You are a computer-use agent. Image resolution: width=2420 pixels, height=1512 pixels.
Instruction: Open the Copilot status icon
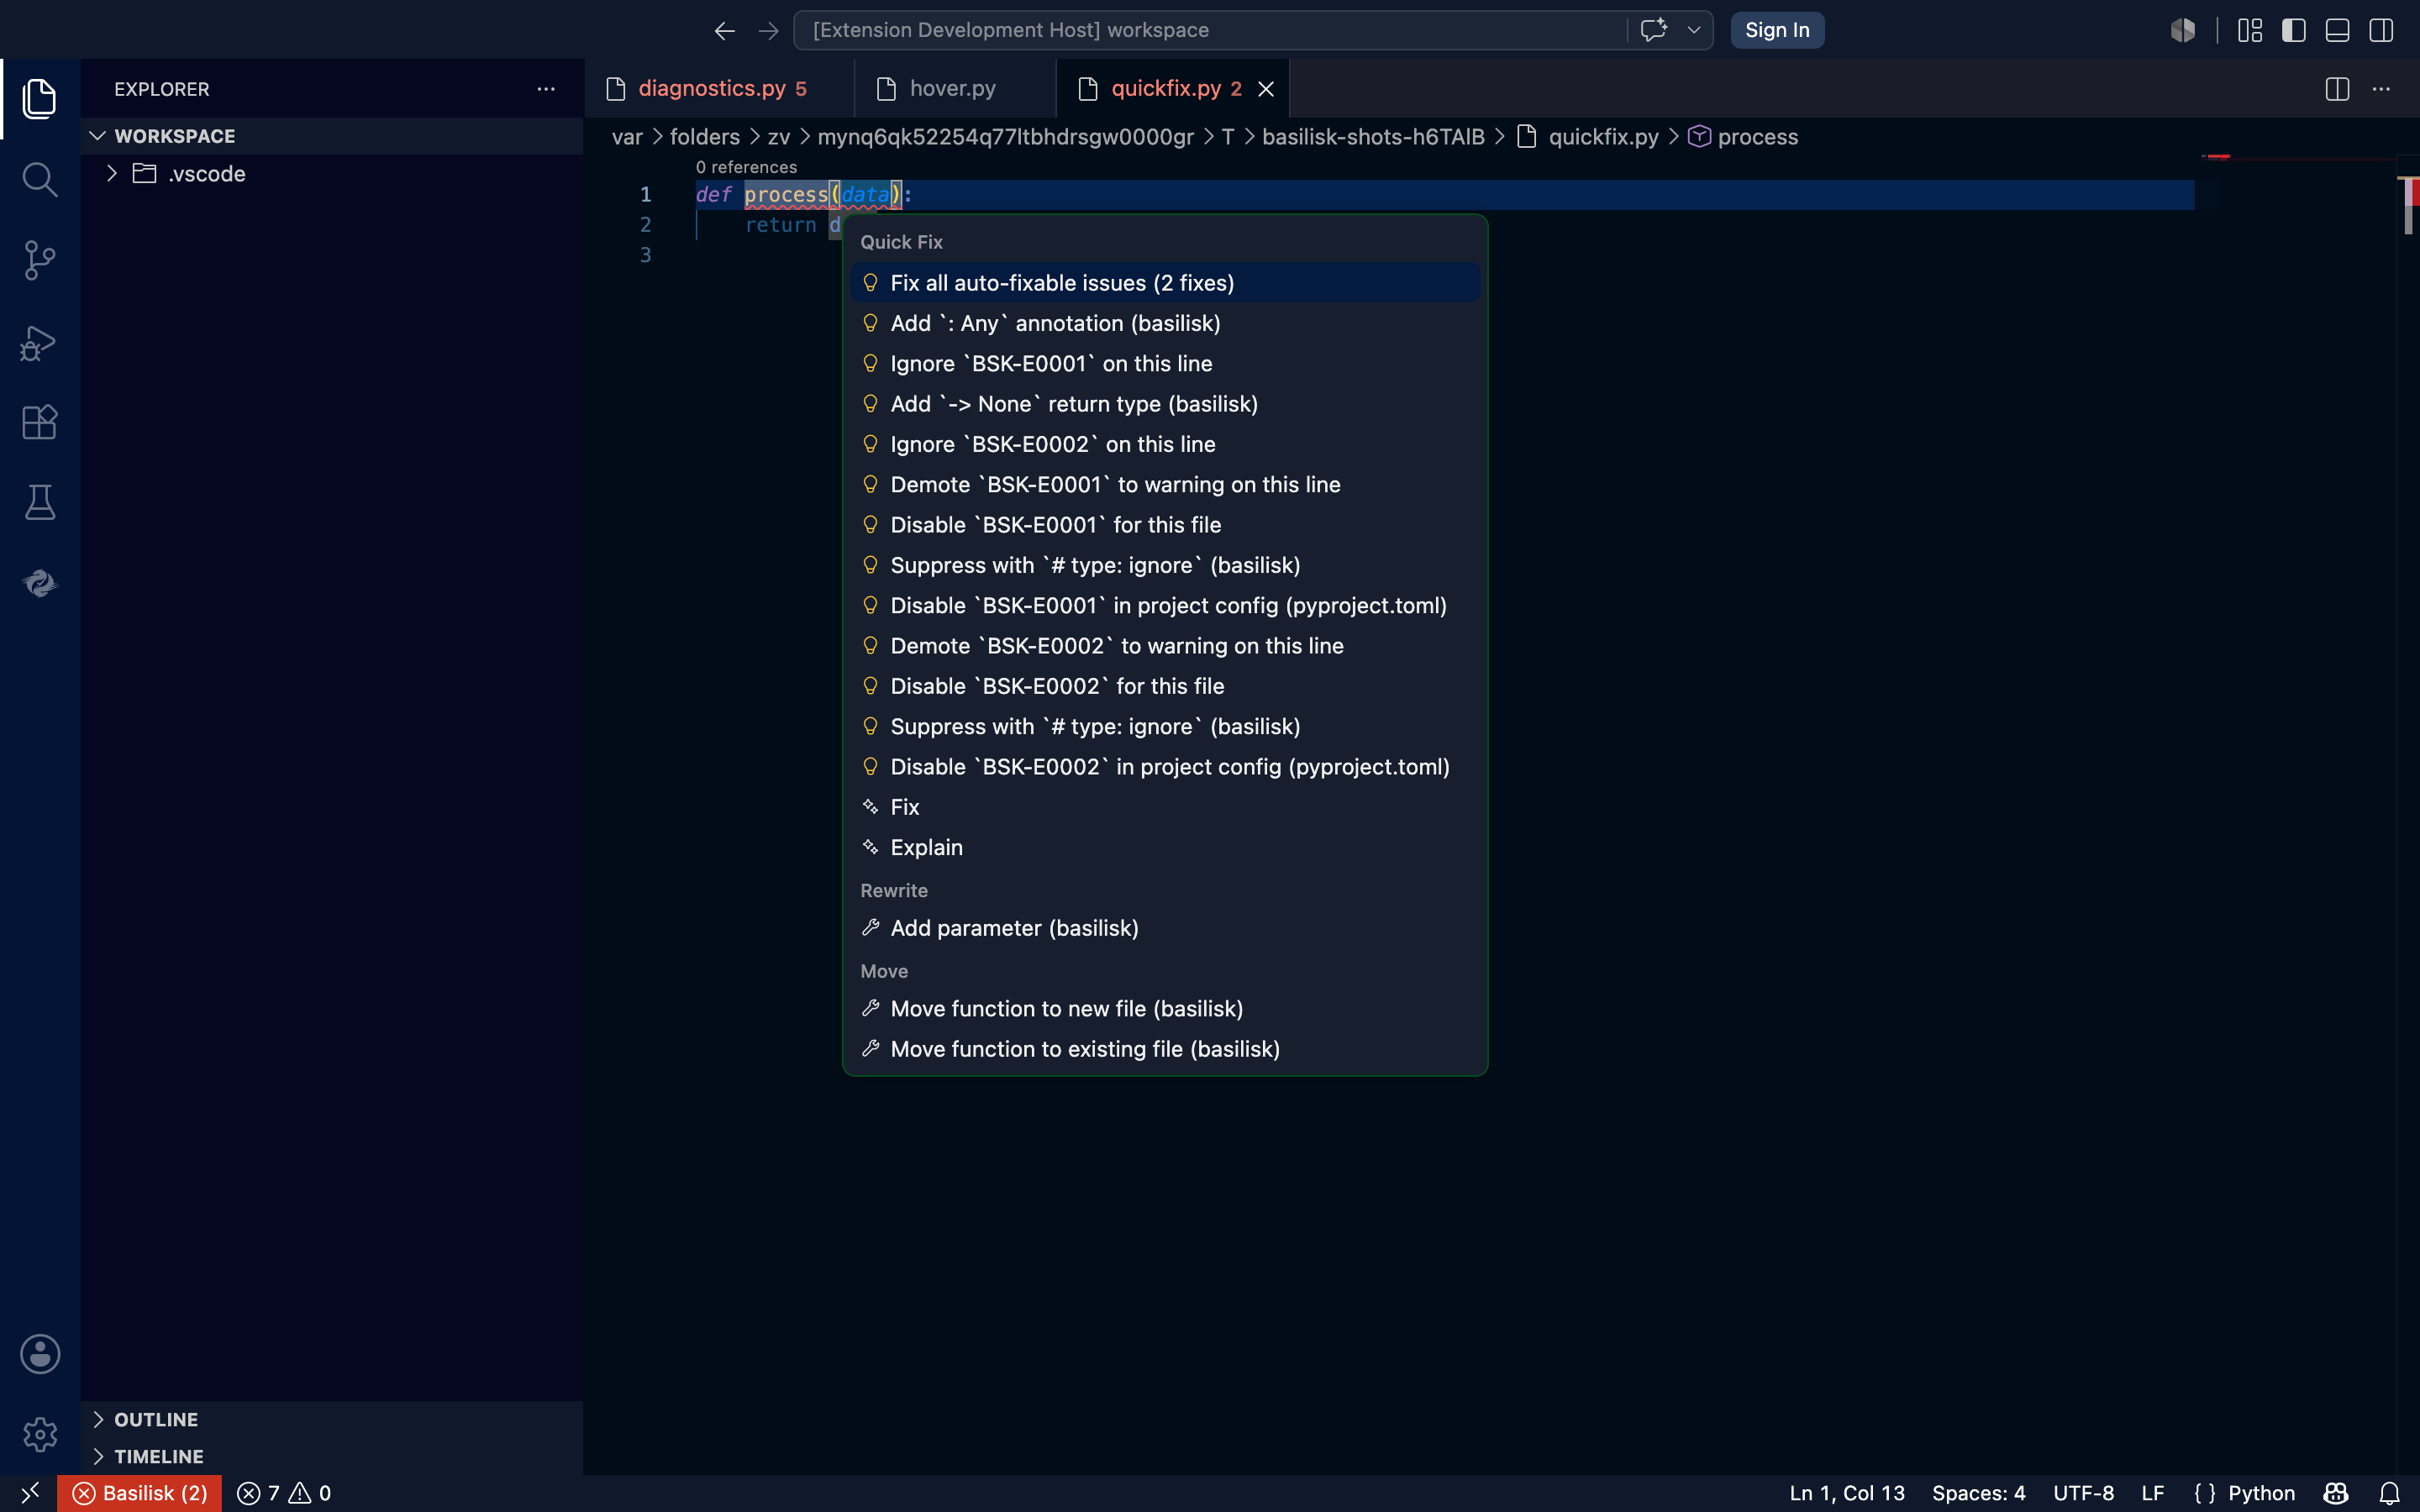click(2336, 1493)
